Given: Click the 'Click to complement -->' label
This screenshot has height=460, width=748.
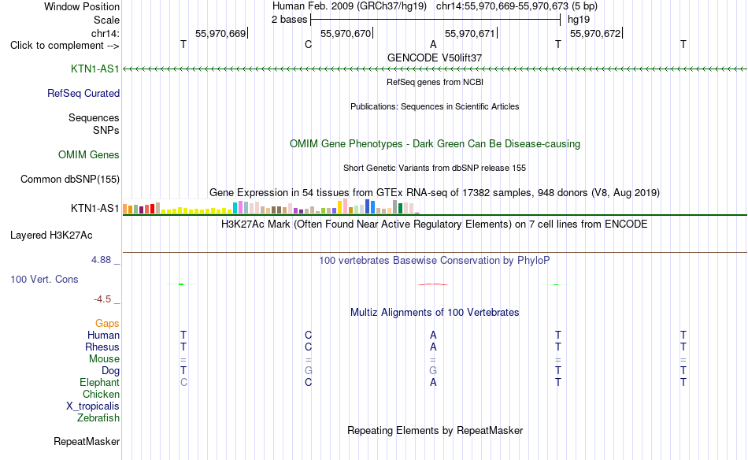Looking at the screenshot, I should [65, 46].
